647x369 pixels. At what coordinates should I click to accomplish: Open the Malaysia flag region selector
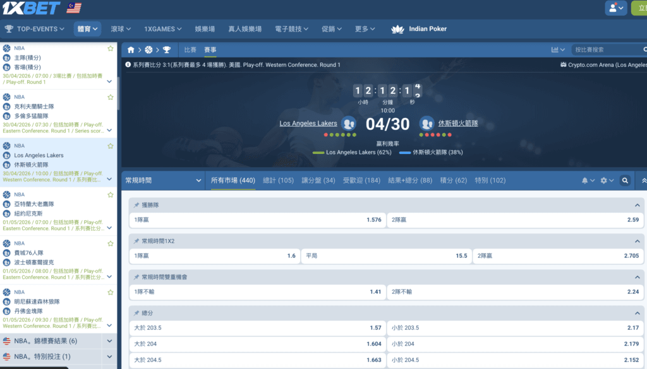click(74, 8)
